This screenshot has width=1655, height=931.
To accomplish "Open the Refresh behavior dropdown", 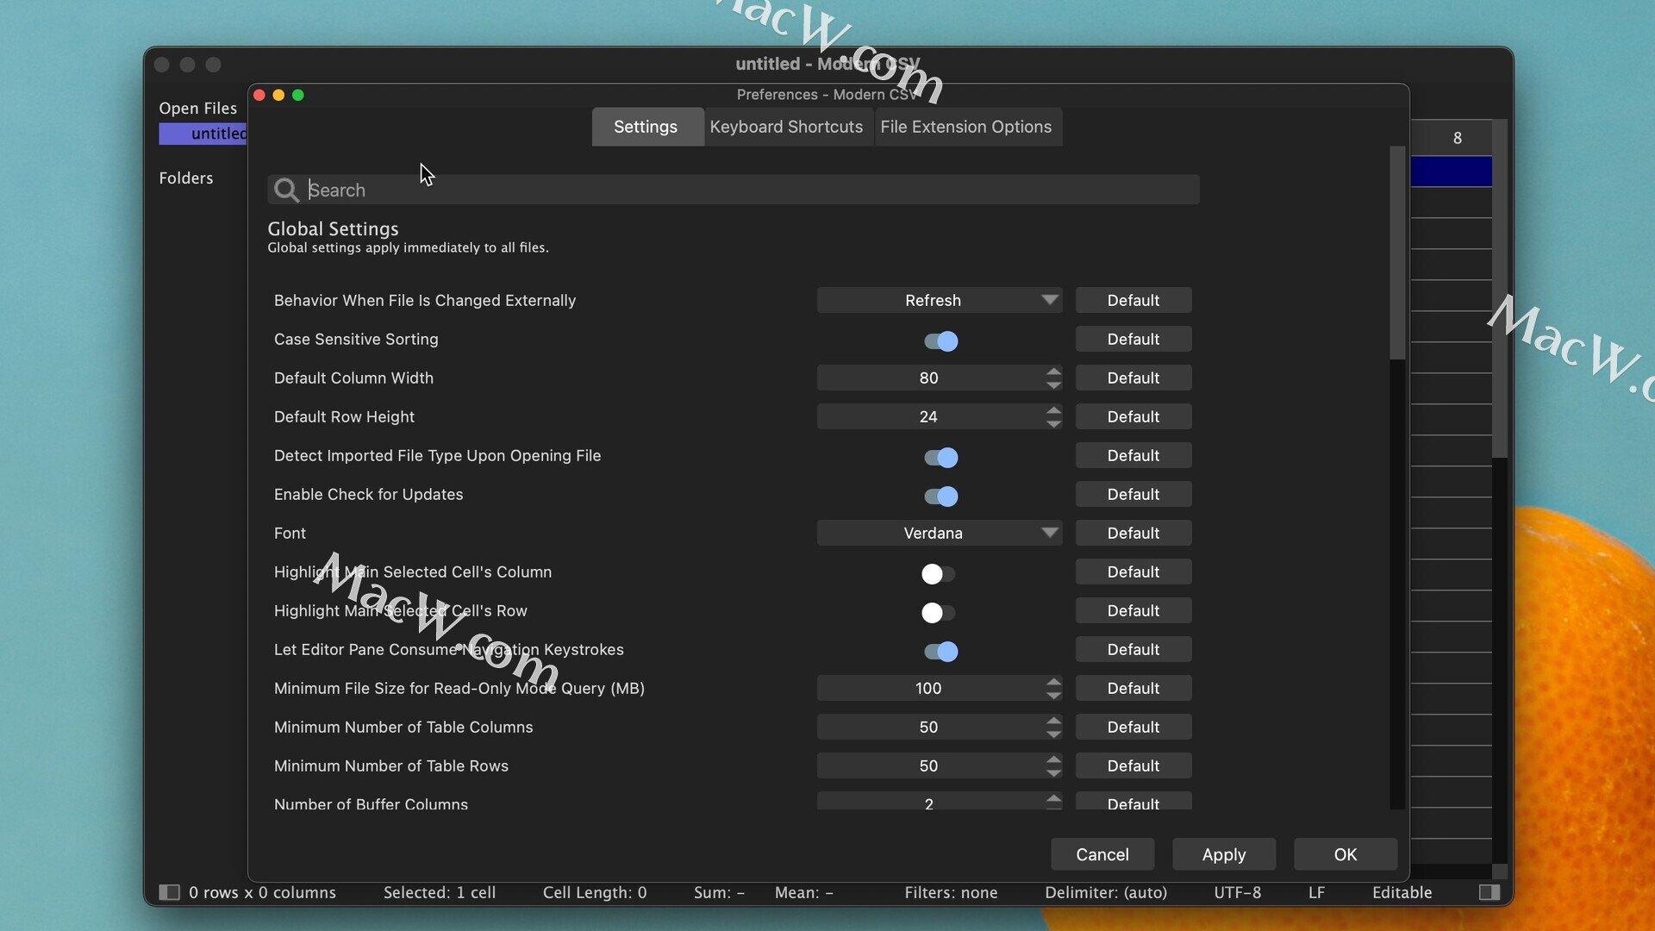I will click(x=940, y=300).
